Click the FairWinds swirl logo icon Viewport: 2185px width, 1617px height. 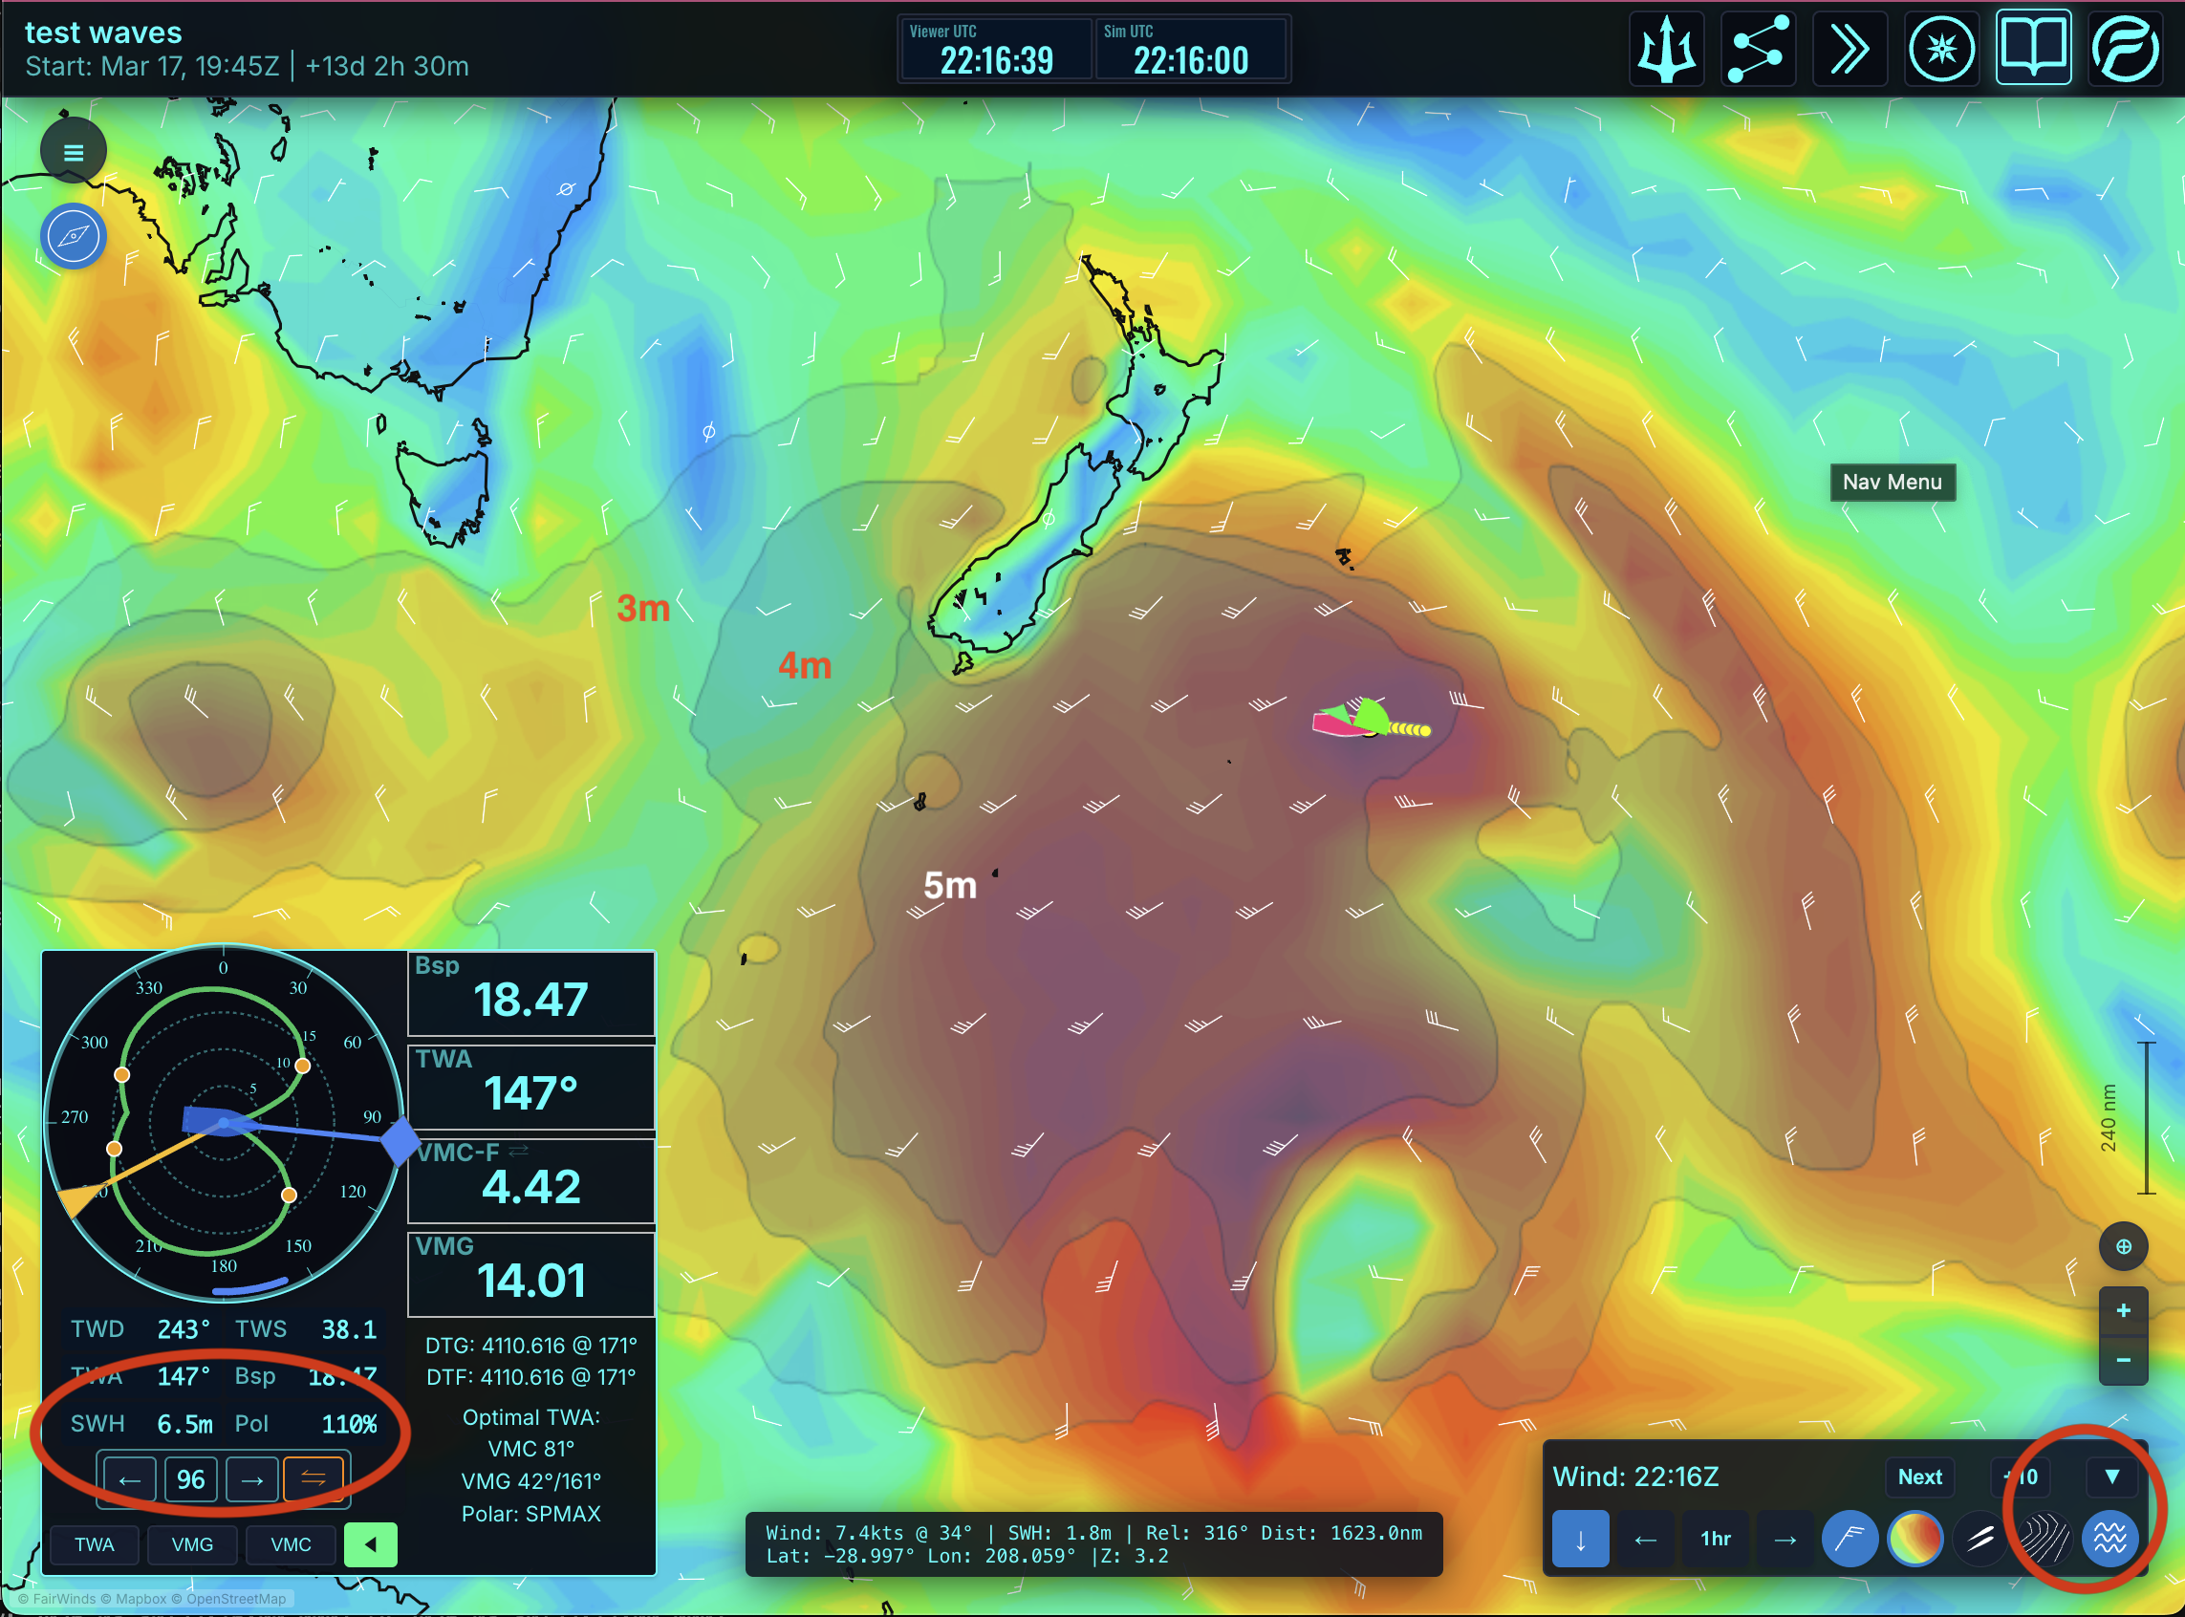(x=2124, y=49)
